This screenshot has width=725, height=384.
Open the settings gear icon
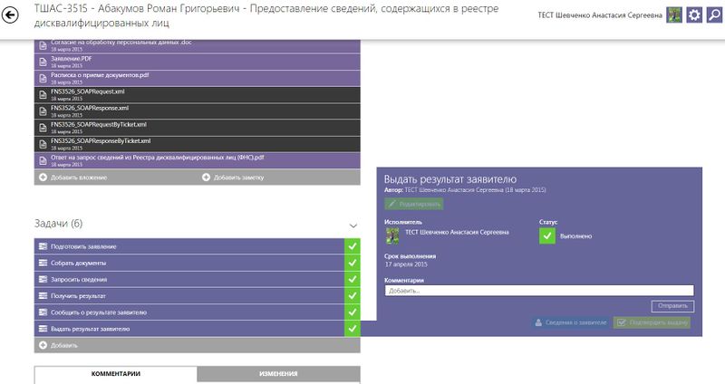(694, 15)
